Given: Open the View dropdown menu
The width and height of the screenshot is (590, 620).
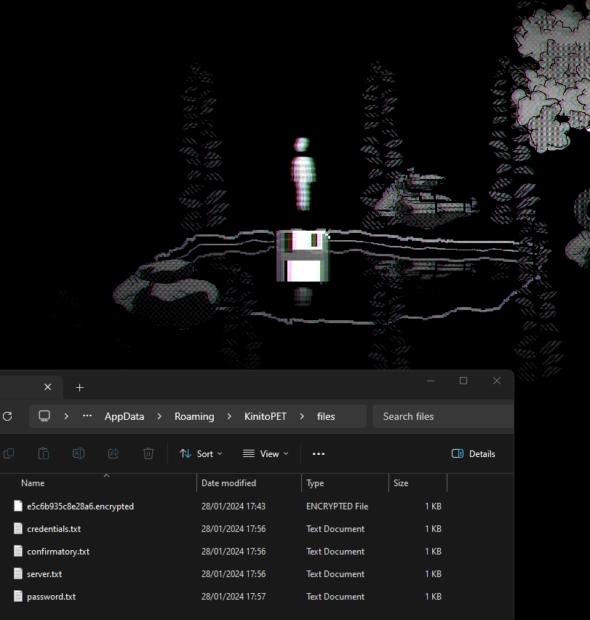Looking at the screenshot, I should [266, 453].
